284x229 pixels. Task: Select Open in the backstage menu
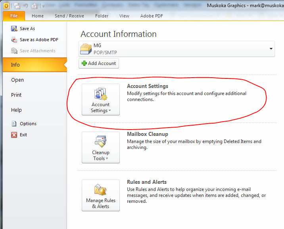pyautogui.click(x=17, y=80)
